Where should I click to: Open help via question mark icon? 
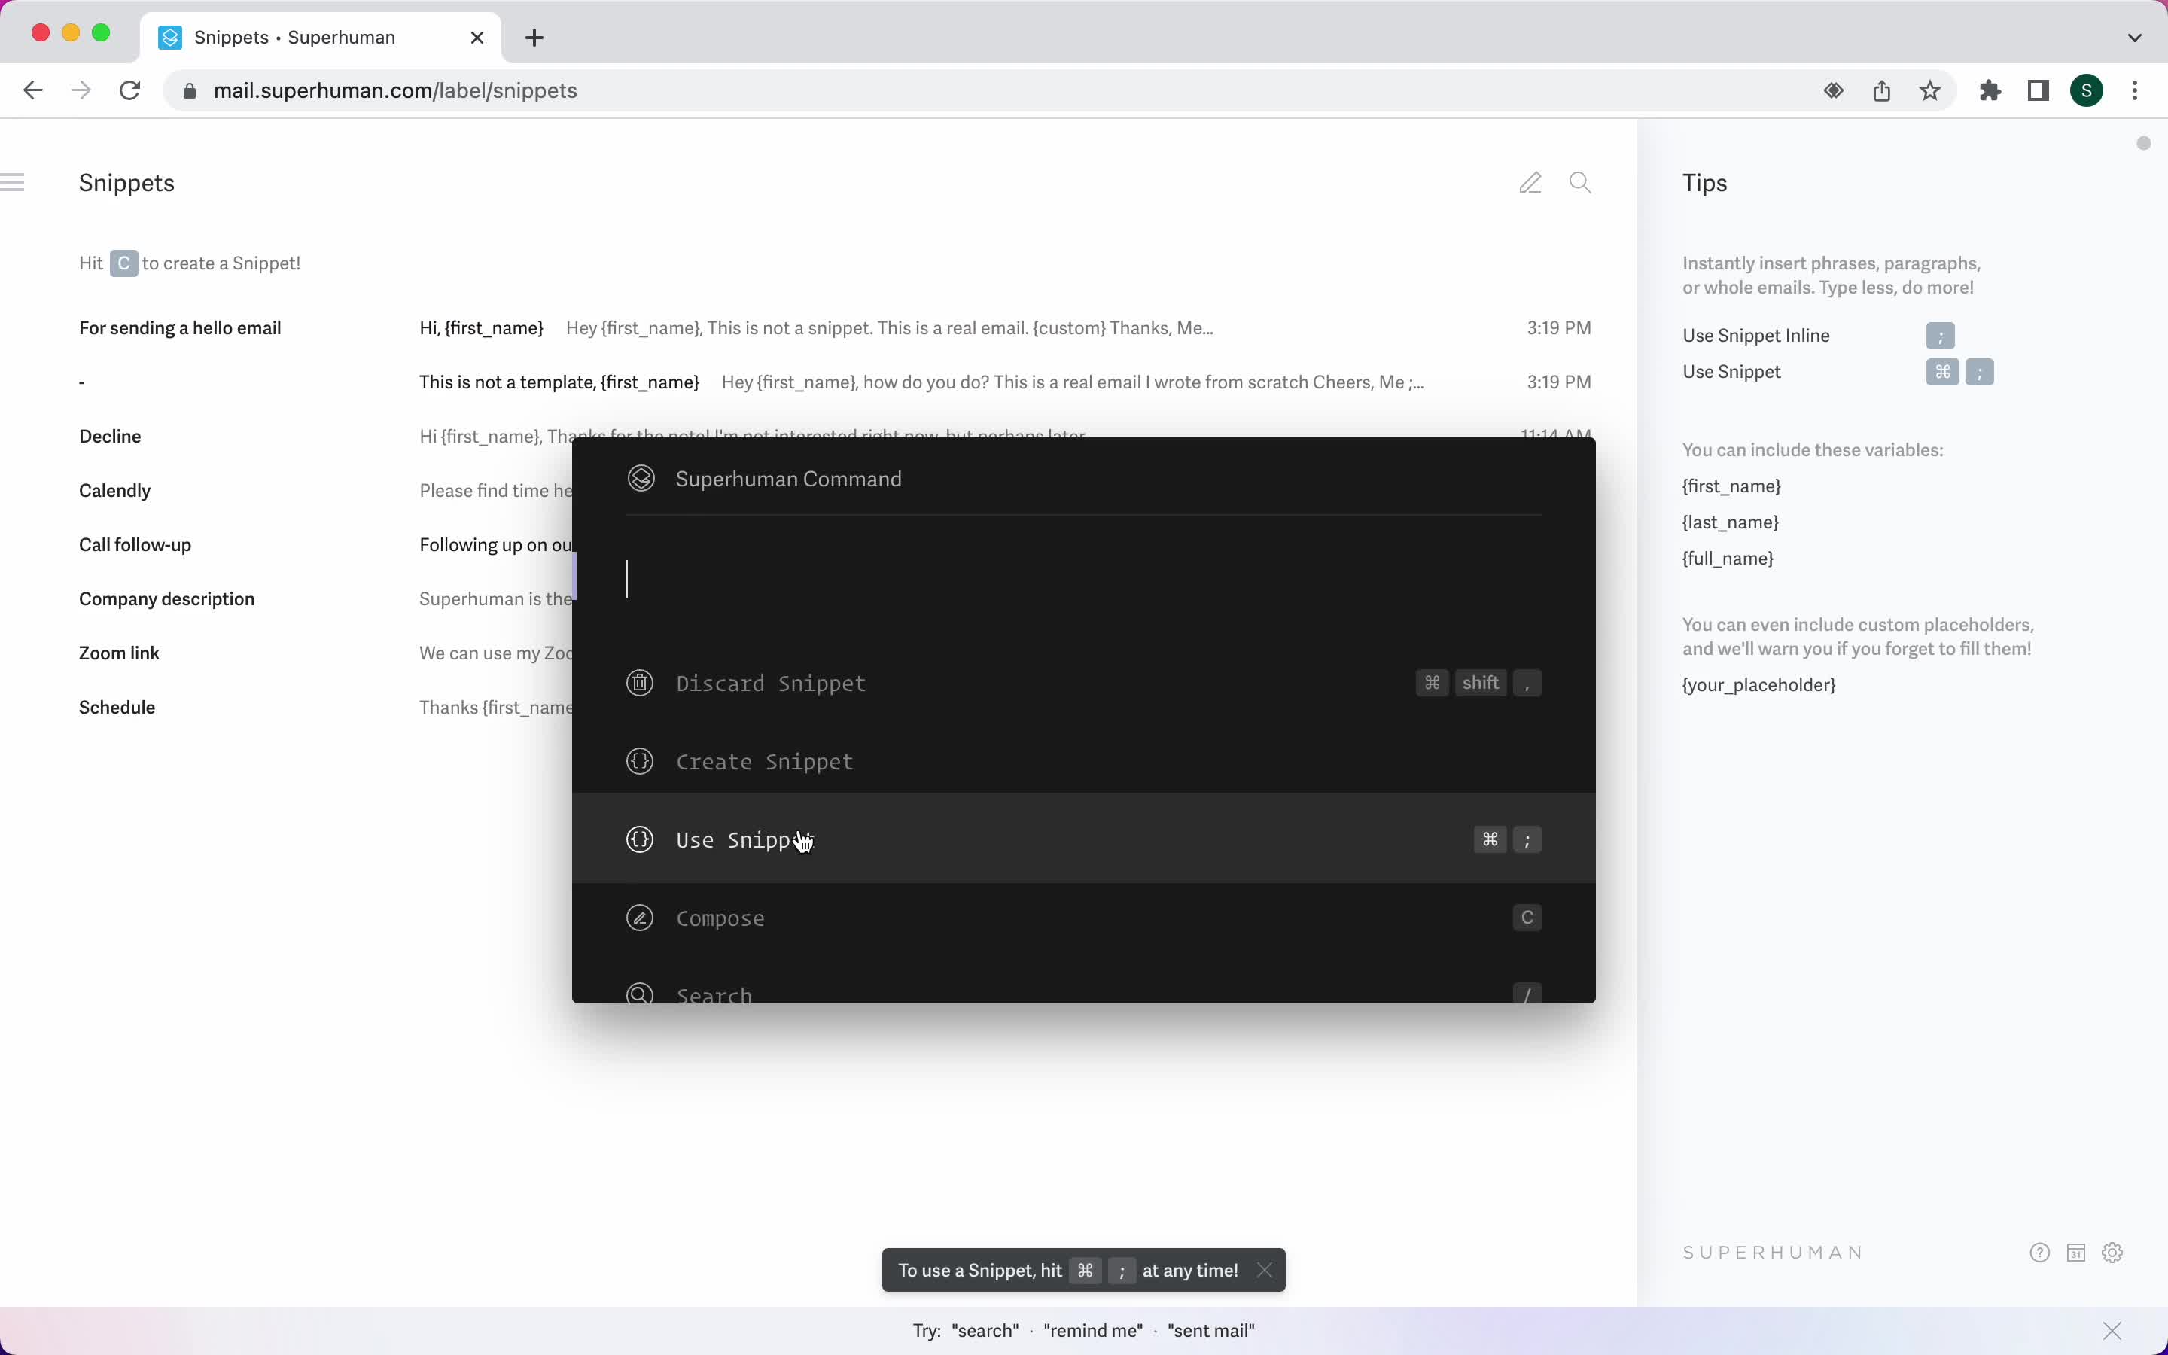2040,1253
